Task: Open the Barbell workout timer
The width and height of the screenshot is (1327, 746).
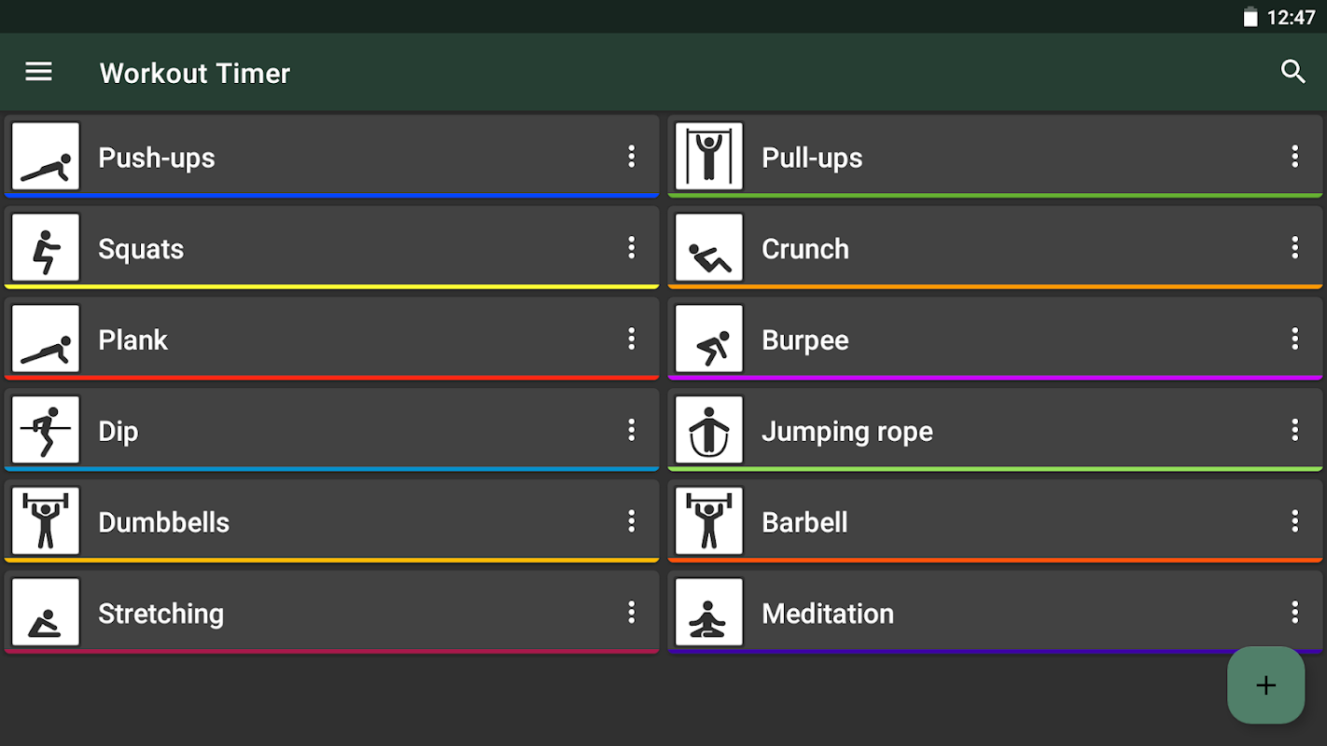Action: [x=995, y=521]
